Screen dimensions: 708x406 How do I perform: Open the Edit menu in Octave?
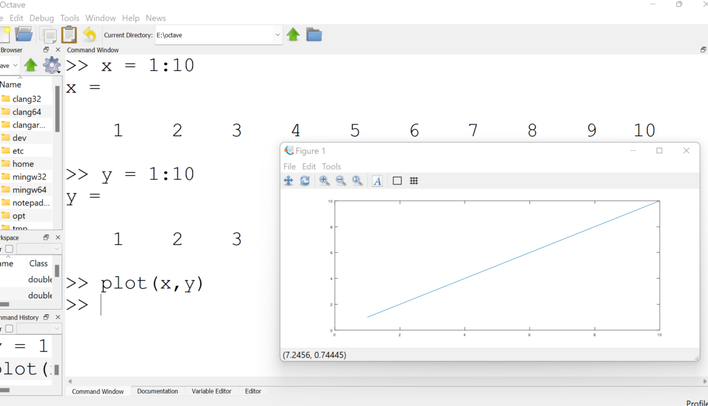[16, 18]
